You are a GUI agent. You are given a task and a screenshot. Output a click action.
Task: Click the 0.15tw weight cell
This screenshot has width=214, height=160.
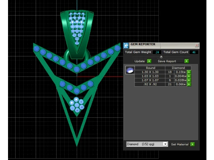click(x=181, y=72)
